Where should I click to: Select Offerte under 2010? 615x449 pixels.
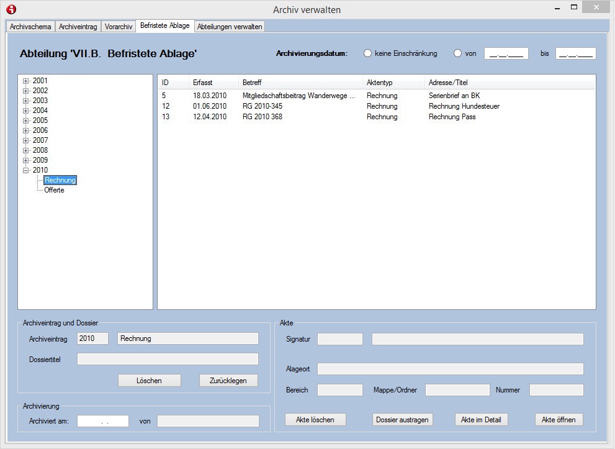[x=54, y=190]
